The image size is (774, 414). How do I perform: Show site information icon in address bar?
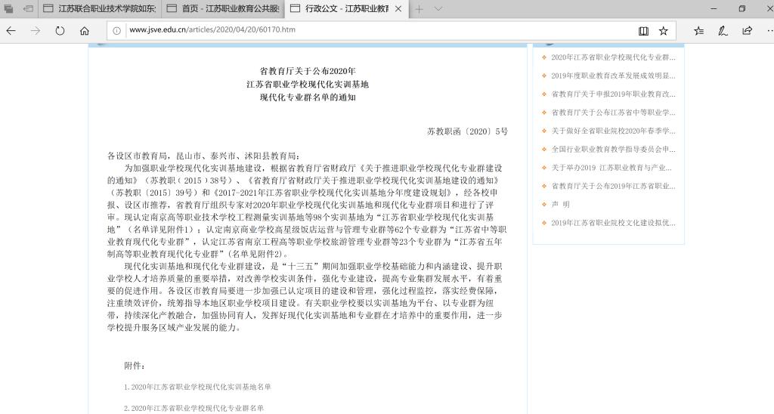(117, 31)
